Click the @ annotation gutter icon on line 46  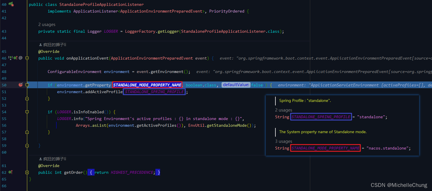tap(20, 58)
